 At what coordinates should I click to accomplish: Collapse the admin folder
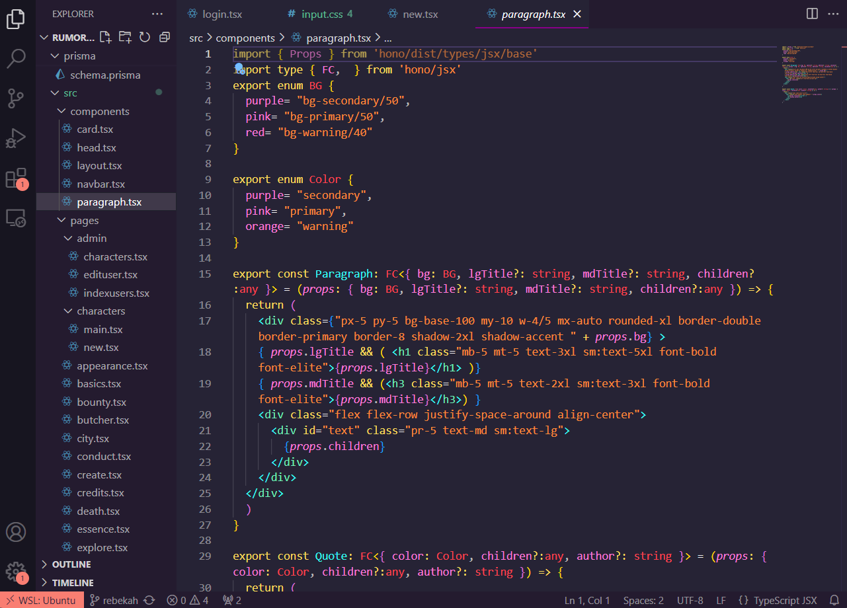pyautogui.click(x=91, y=238)
